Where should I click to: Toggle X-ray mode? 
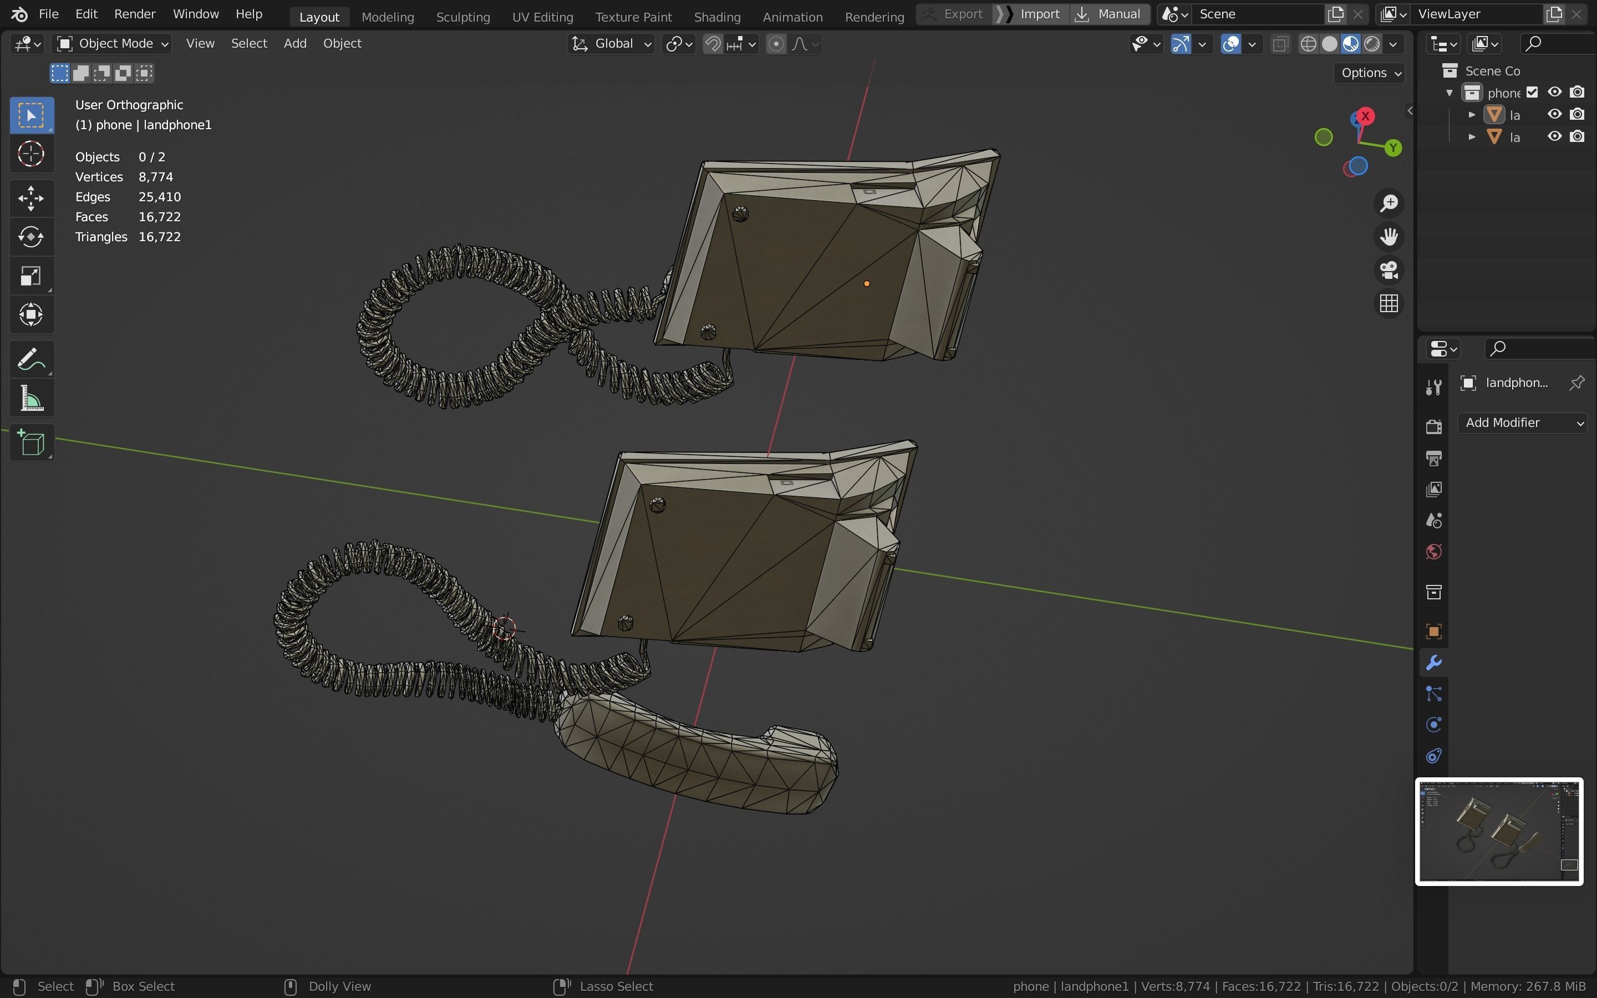pos(1280,44)
